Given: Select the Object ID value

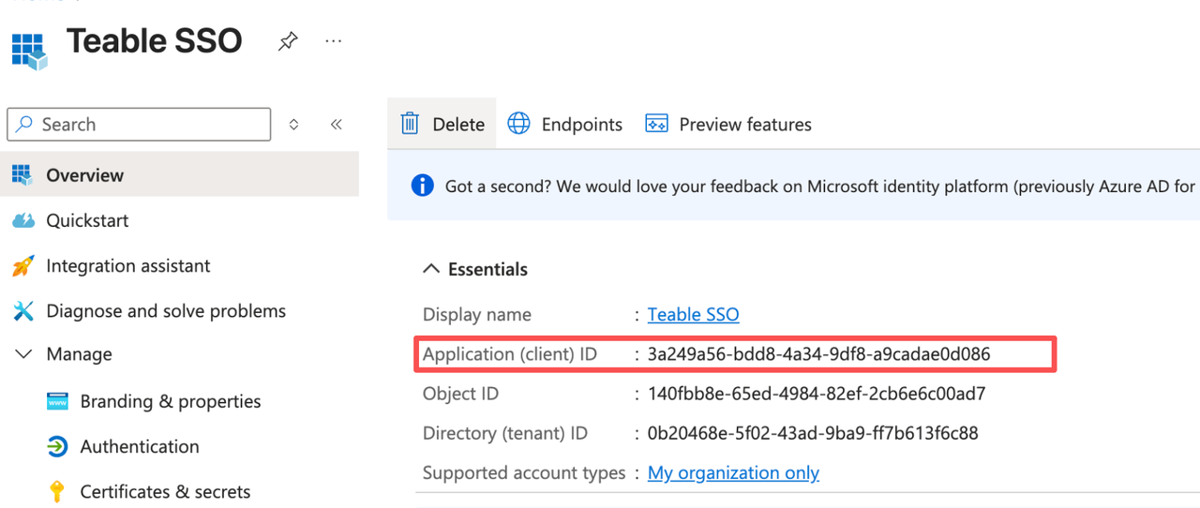Looking at the screenshot, I should coord(817,394).
